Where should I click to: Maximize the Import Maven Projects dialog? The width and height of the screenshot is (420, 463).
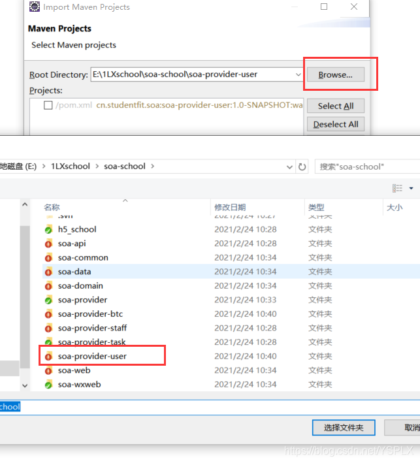(x=324, y=7)
